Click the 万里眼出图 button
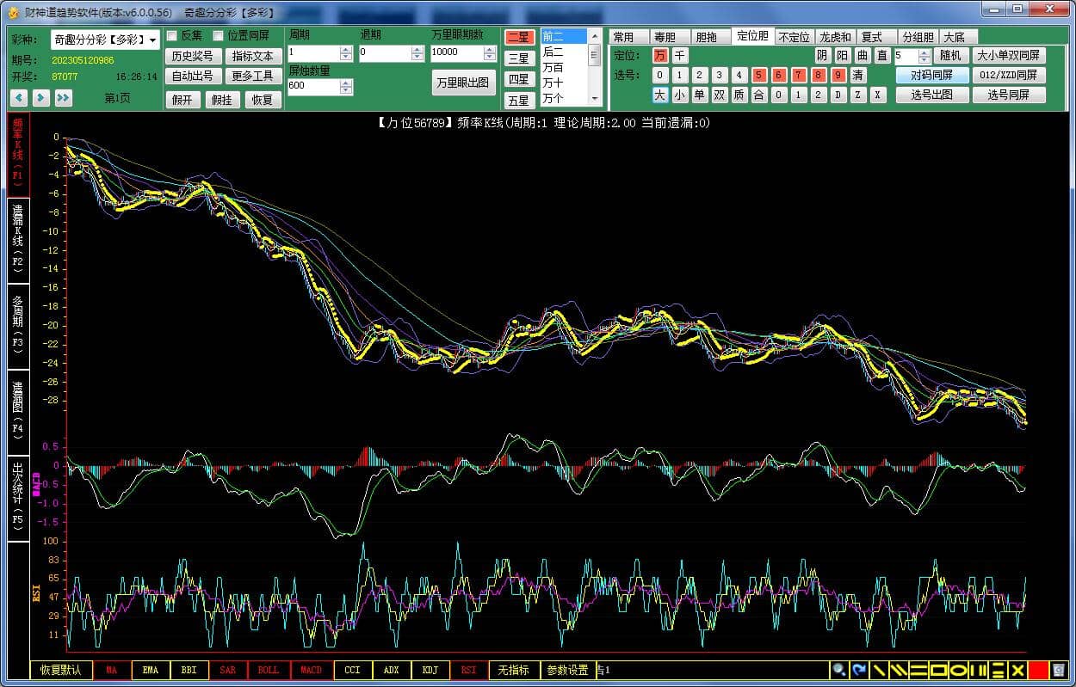 tap(463, 83)
